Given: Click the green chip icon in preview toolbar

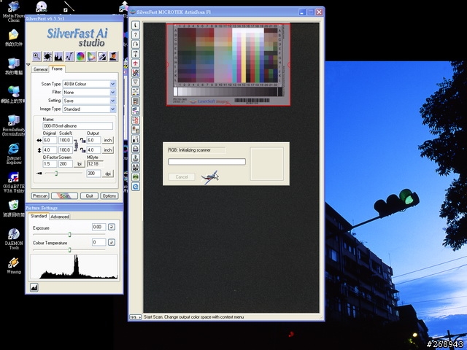Looking at the screenshot, I should [x=136, y=177].
